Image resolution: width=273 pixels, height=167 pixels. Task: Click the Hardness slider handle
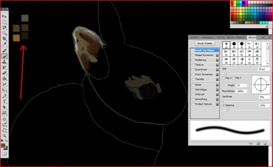point(222,101)
